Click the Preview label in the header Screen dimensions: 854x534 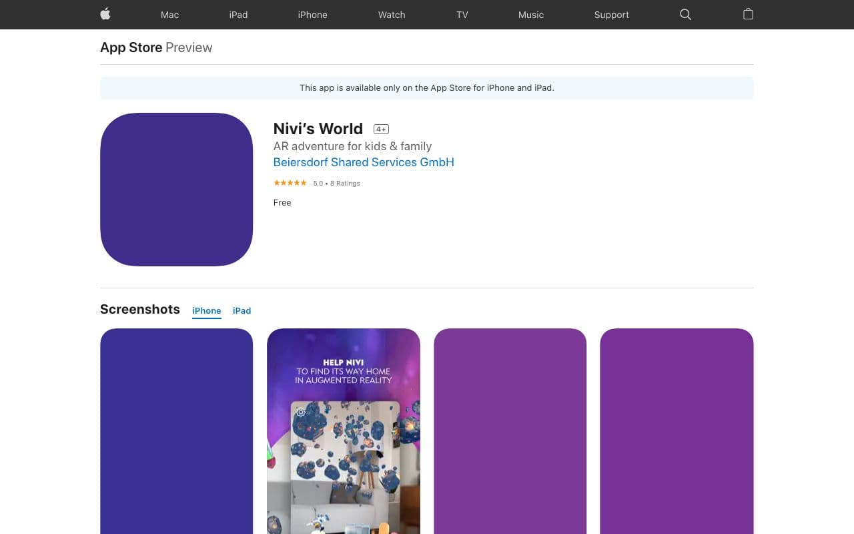tap(189, 47)
